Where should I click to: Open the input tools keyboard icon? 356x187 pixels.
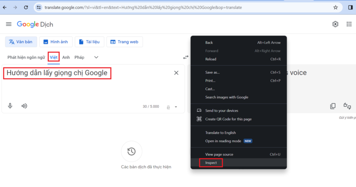[168, 107]
